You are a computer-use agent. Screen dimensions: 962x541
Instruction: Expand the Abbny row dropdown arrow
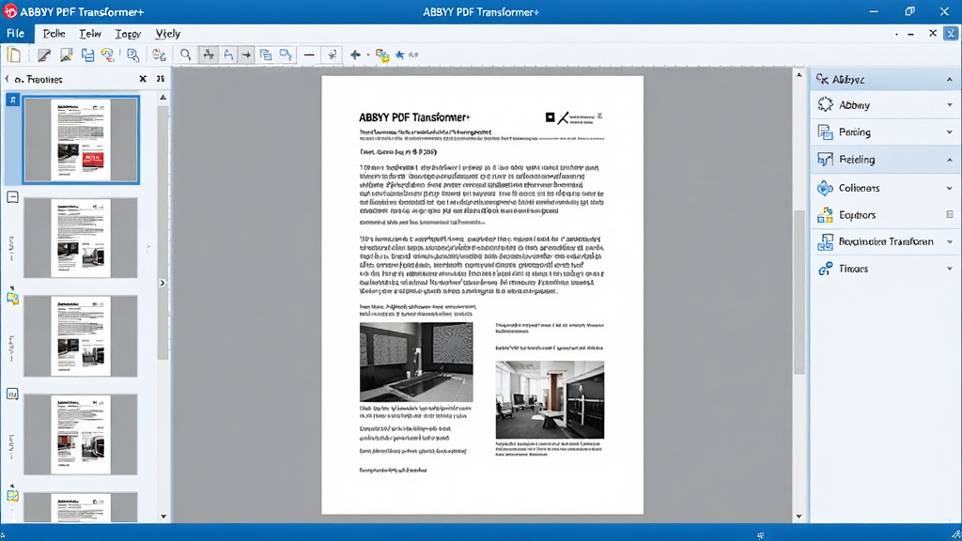coord(950,105)
